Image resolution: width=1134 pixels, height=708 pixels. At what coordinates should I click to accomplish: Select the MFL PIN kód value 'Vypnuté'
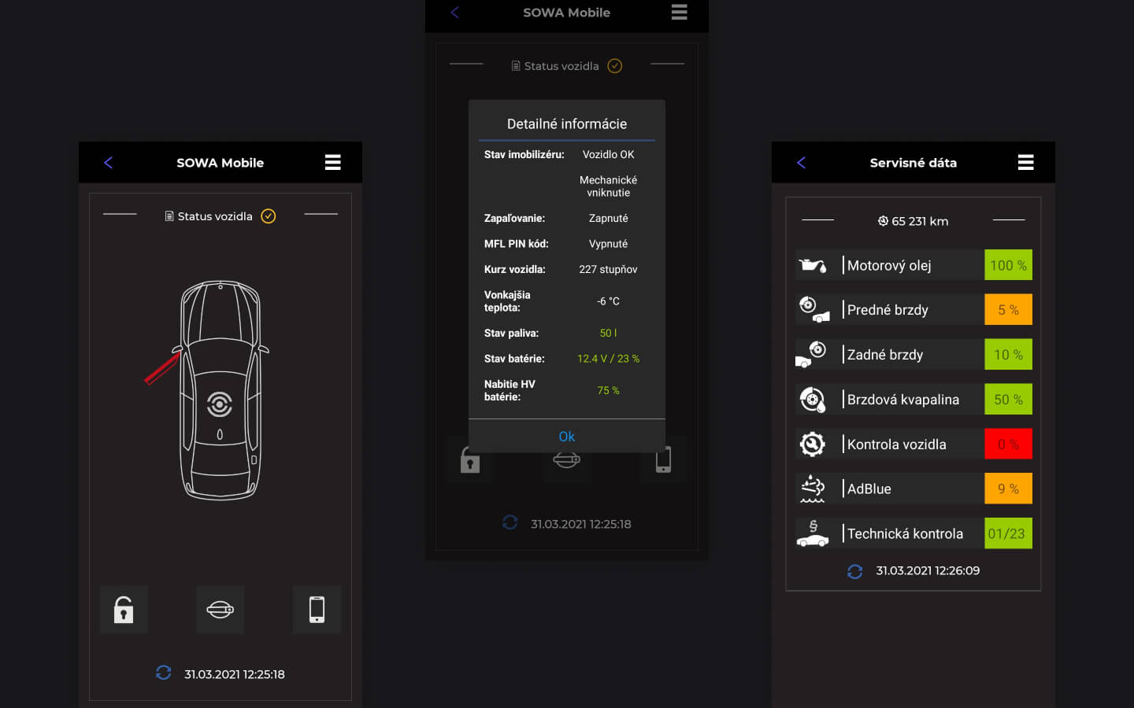point(608,244)
